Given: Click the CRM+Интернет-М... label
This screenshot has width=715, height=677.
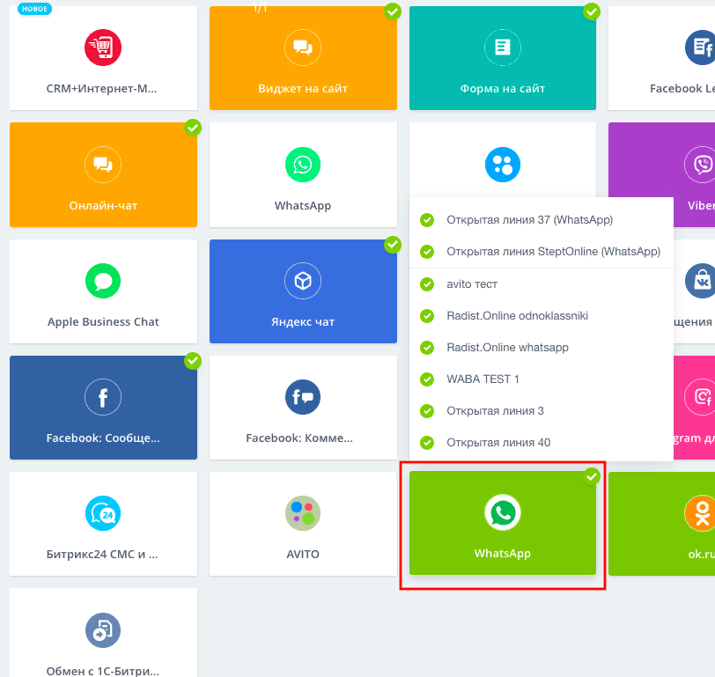Looking at the screenshot, I should [x=101, y=88].
